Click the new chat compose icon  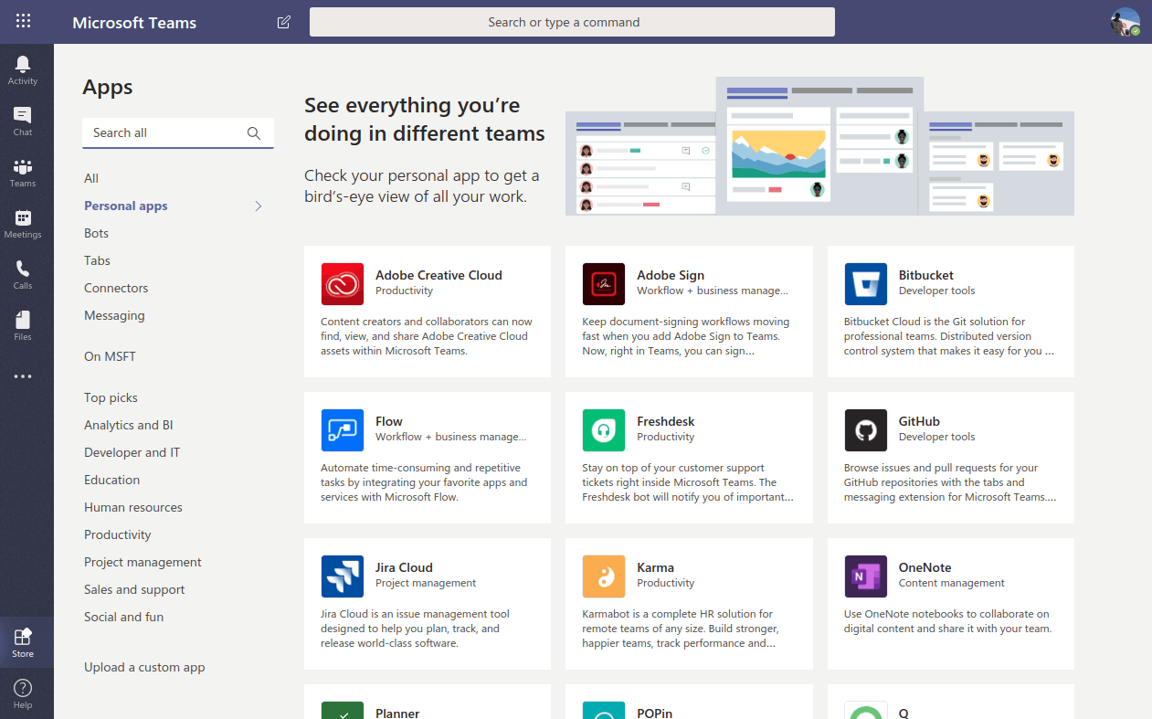tap(284, 22)
